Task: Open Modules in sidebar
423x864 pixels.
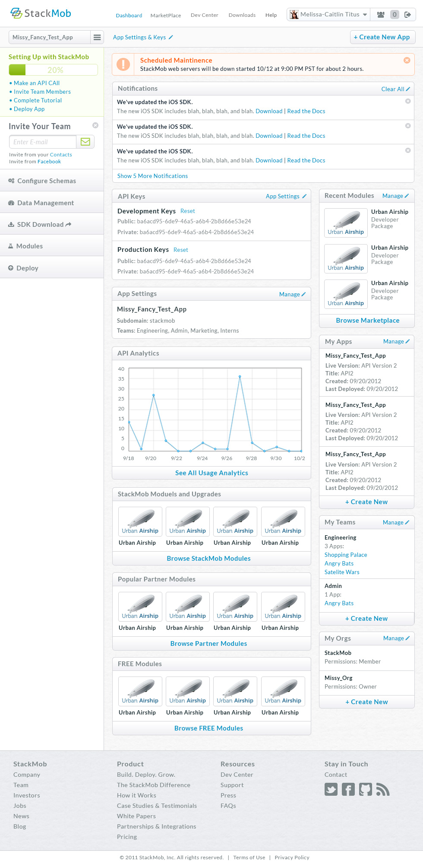Action: tap(52, 246)
